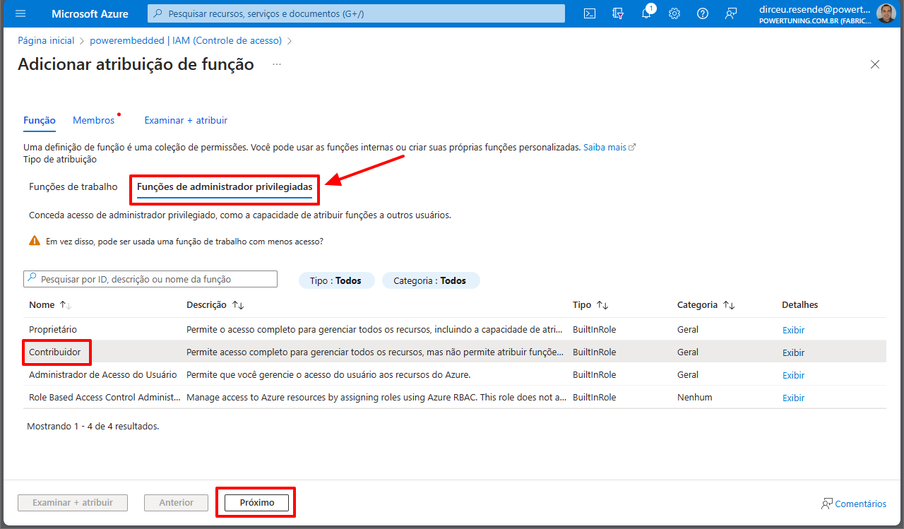The width and height of the screenshot is (904, 529).
Task: Click the help question mark icon
Action: pyautogui.click(x=703, y=13)
